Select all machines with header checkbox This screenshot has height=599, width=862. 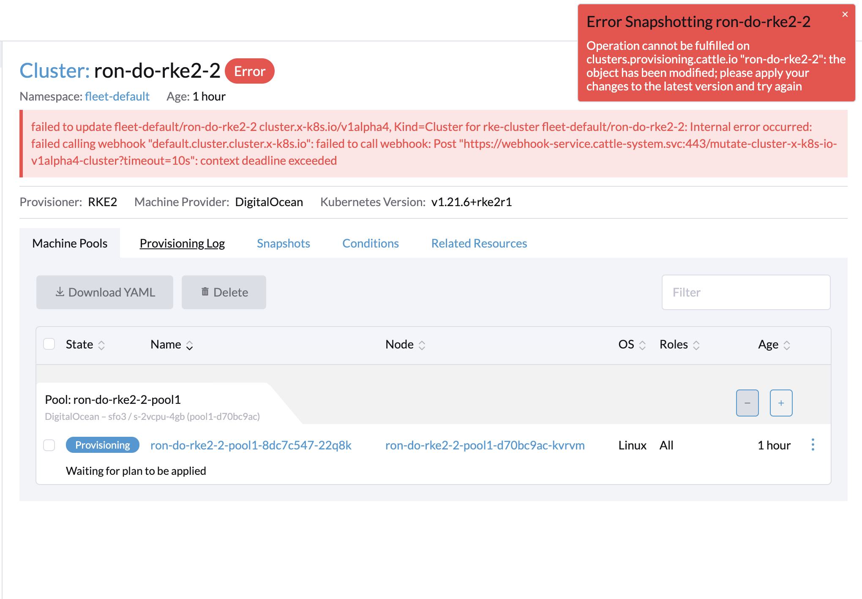(x=49, y=344)
